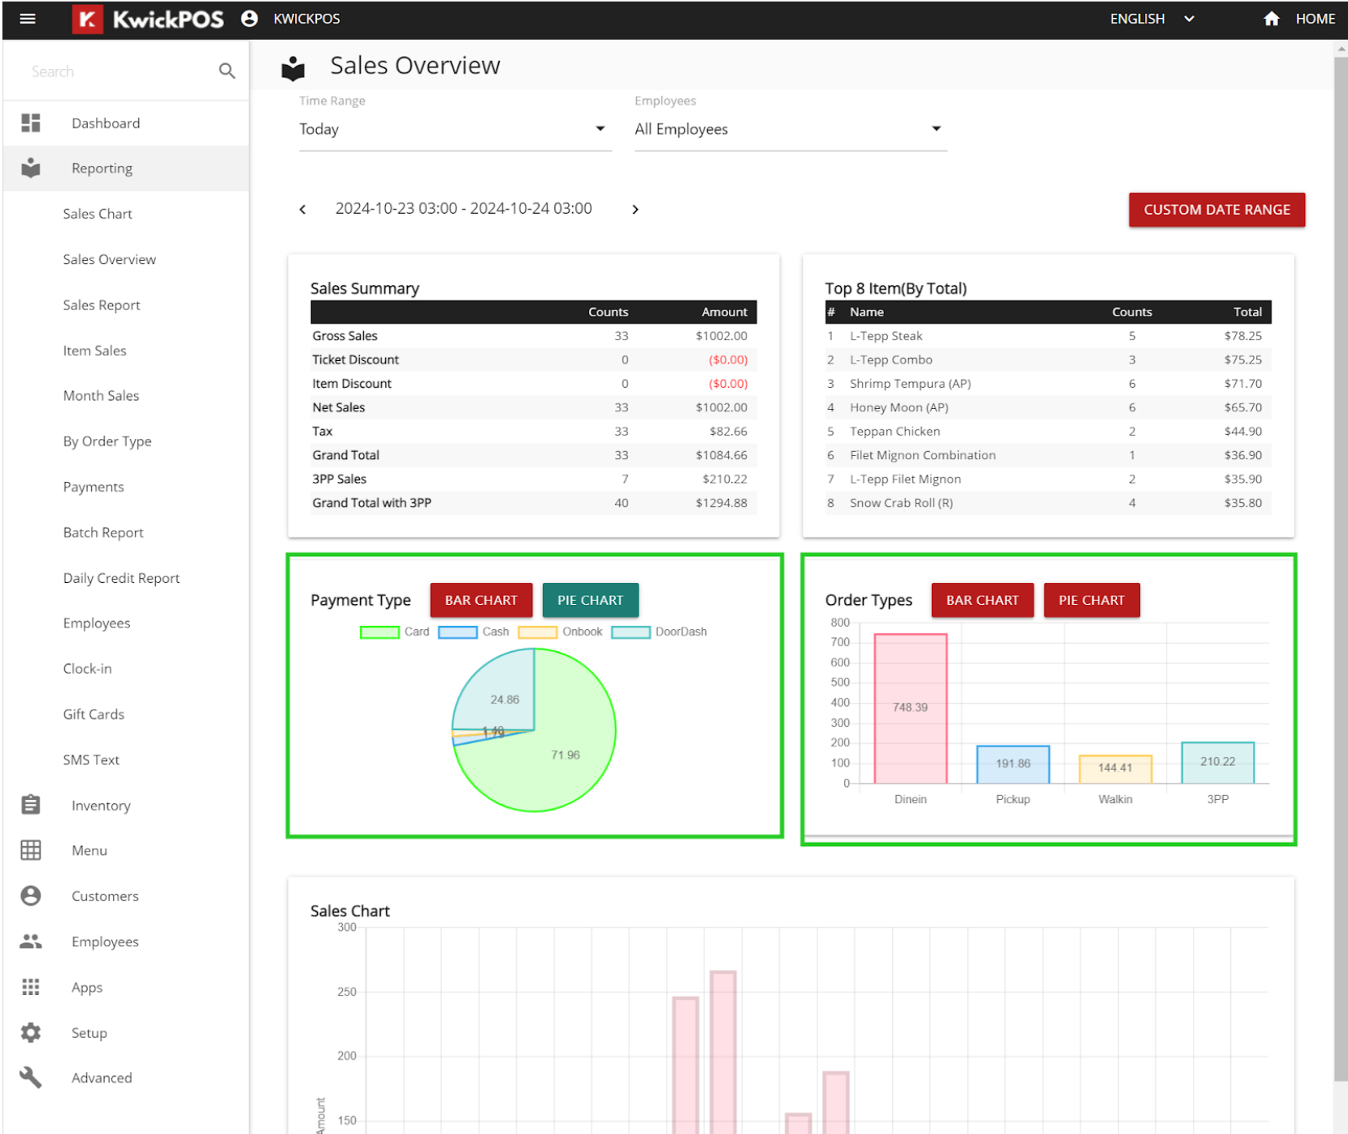
Task: Click the Customers person icon
Action: [31, 896]
